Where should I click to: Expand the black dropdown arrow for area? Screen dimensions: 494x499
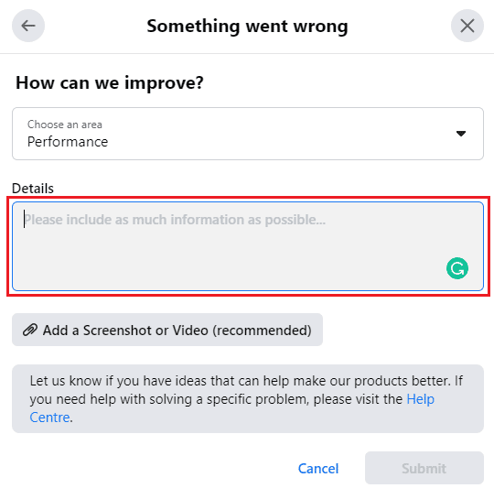pos(461,134)
